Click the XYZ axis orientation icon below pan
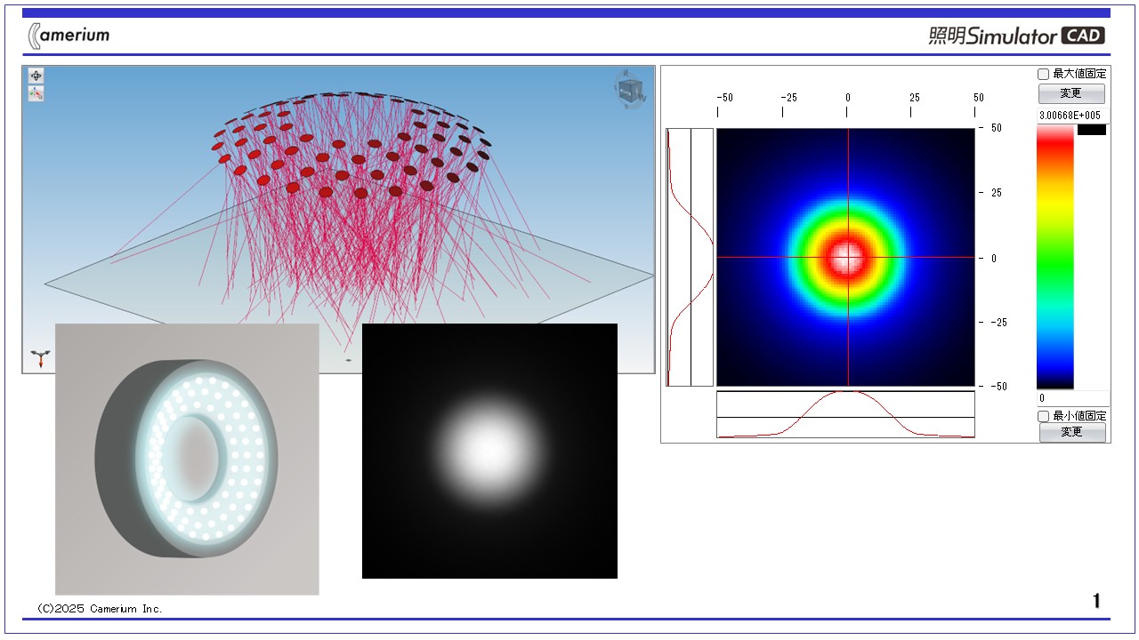Image resolution: width=1139 pixels, height=640 pixels. click(x=36, y=93)
